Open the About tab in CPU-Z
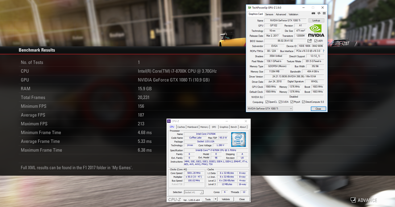395x207 pixels. (243, 127)
